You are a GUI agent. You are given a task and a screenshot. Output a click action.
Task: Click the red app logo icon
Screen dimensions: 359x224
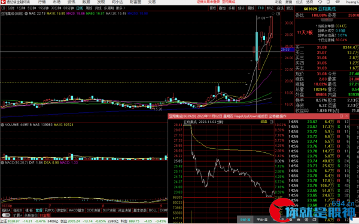click(x=3, y=2)
